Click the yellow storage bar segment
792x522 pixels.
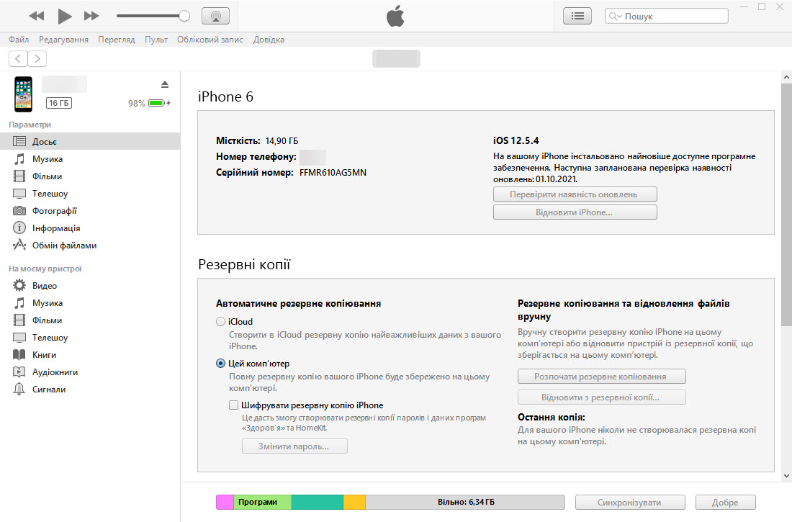pyautogui.click(x=354, y=503)
